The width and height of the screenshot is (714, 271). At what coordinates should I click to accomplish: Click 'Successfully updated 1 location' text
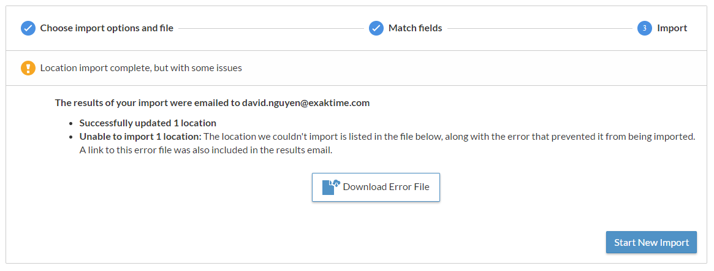tap(148, 123)
